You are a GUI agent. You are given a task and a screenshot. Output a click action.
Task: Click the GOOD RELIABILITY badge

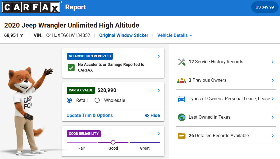83,134
